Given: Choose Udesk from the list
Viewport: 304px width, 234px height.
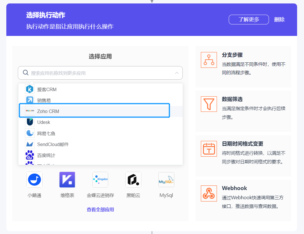Looking at the screenshot, I should pyautogui.click(x=101, y=122).
